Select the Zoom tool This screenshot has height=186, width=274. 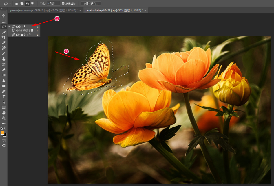pyautogui.click(x=3, y=118)
